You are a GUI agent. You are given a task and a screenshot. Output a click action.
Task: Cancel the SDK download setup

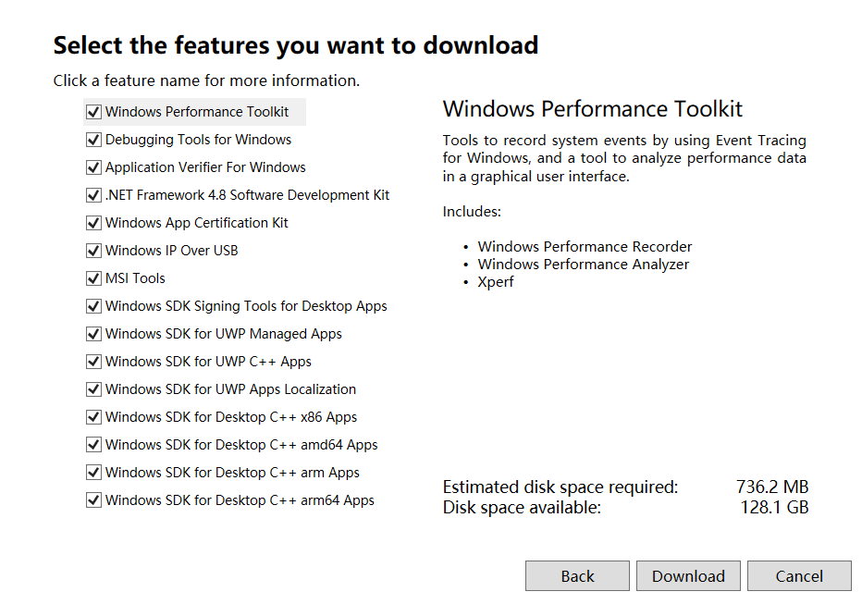click(x=799, y=576)
